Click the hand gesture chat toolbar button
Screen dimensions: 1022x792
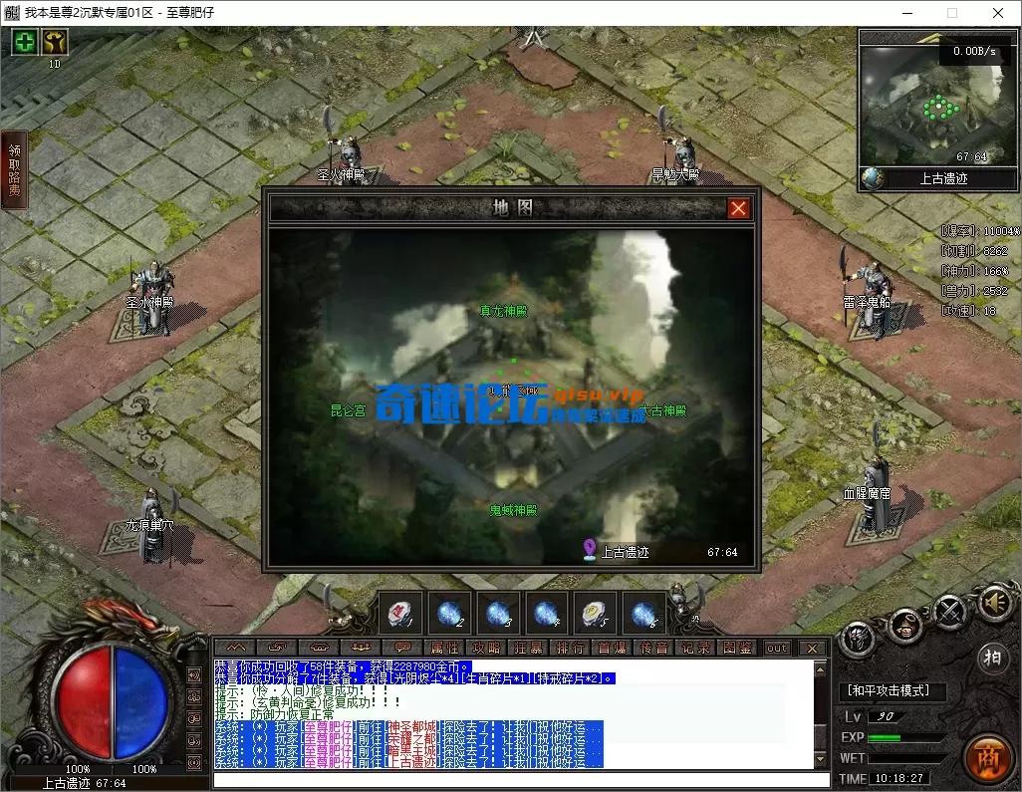click(278, 648)
